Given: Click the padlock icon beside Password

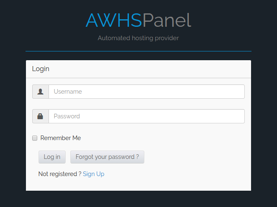Looking at the screenshot, I should point(41,116).
